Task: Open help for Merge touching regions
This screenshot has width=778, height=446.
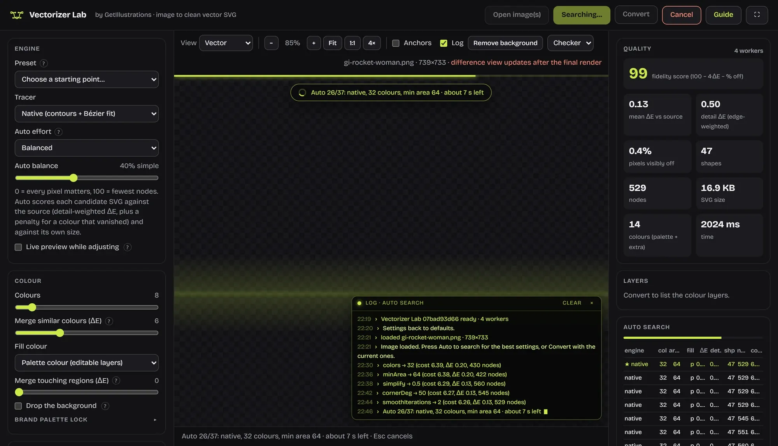Action: coord(116,381)
